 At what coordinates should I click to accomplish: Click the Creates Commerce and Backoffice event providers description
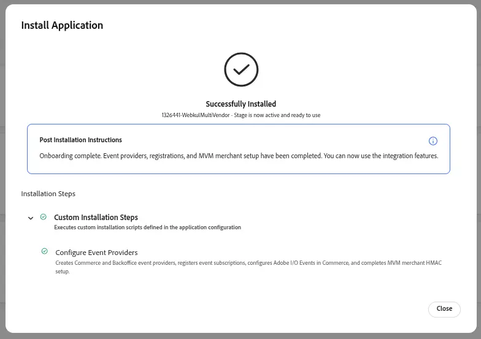pyautogui.click(x=248, y=267)
